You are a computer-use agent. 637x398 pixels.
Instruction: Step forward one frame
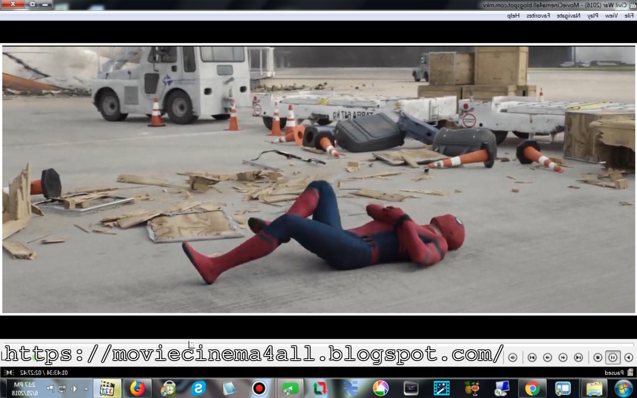[x=512, y=357]
